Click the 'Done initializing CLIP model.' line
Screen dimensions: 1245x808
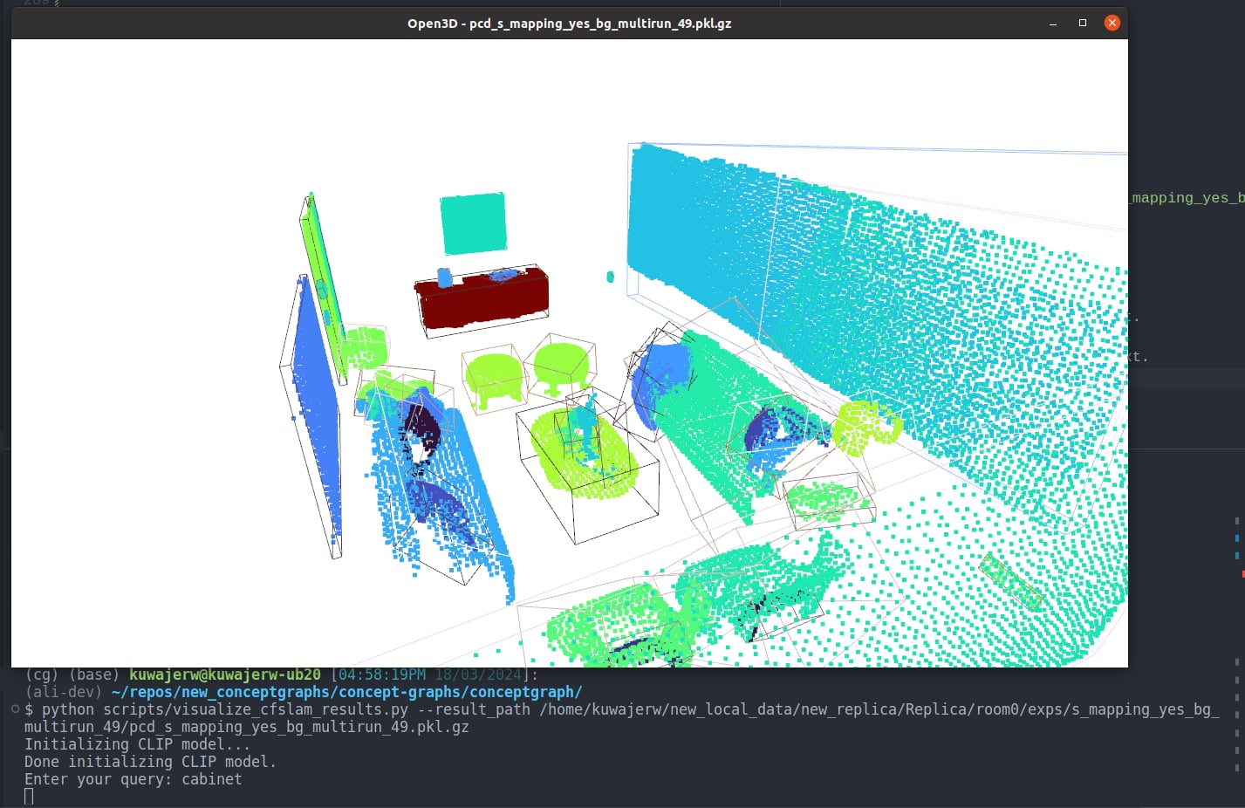click(x=150, y=762)
